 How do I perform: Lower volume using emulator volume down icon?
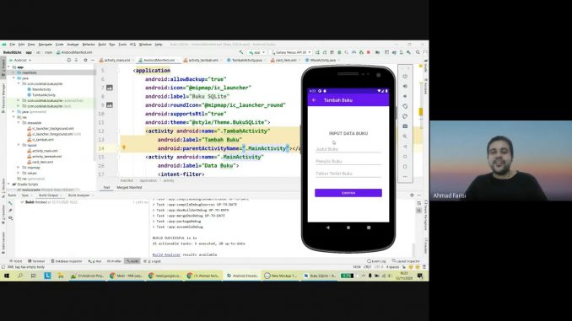(405, 97)
